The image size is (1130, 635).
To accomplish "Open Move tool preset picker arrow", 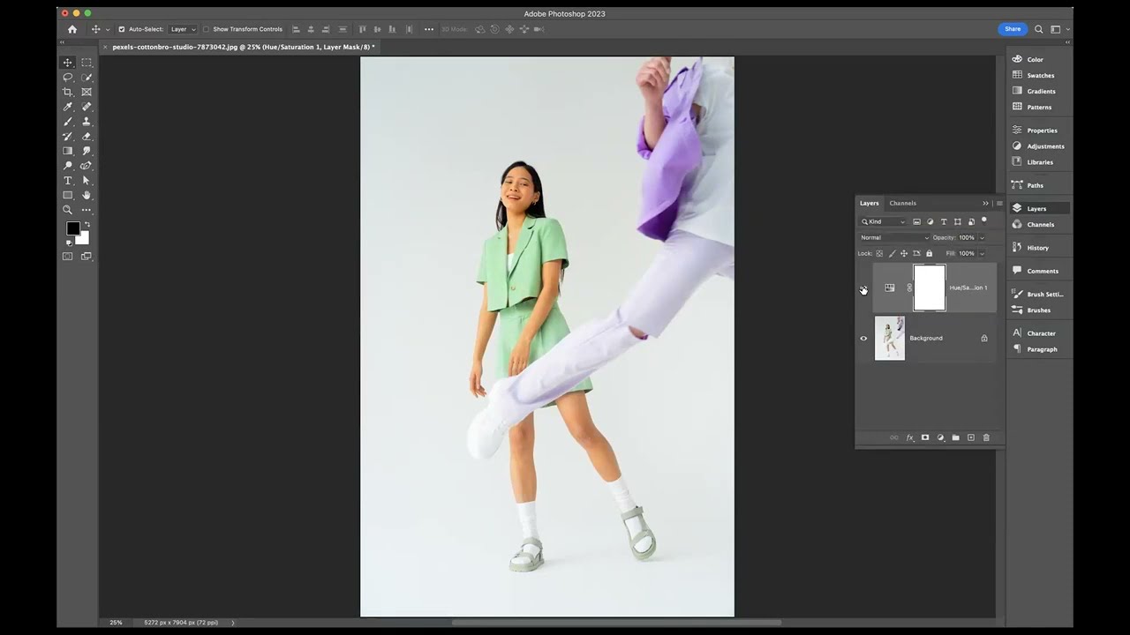I will [x=108, y=30].
